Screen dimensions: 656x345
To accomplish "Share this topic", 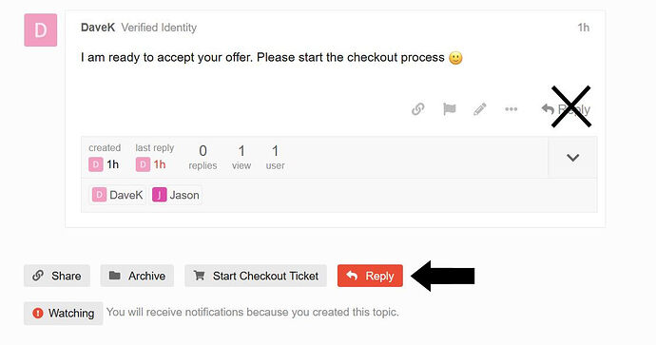I will [57, 276].
